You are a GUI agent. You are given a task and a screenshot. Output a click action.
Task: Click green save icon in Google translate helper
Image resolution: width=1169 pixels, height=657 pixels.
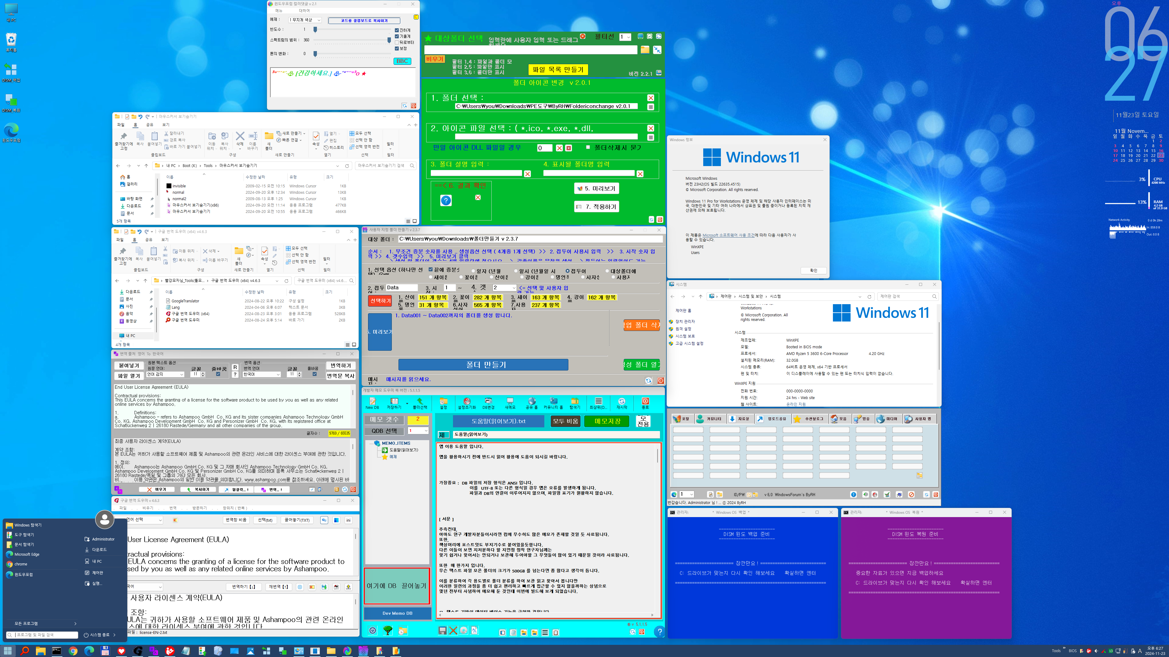pyautogui.click(x=324, y=587)
